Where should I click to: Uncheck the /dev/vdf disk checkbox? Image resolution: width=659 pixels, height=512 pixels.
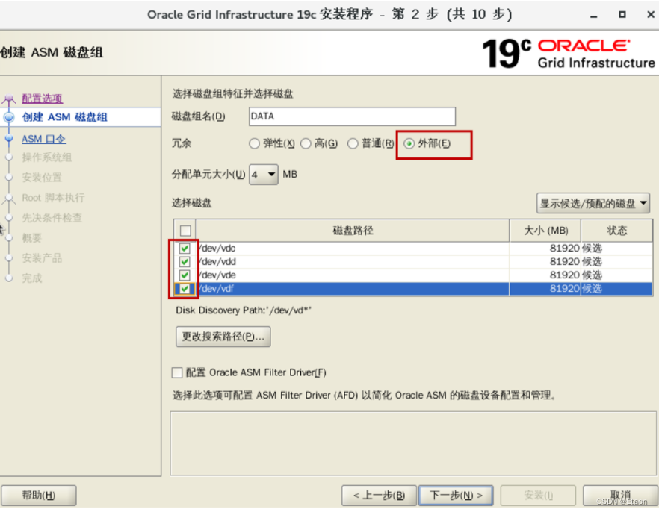[x=185, y=289]
